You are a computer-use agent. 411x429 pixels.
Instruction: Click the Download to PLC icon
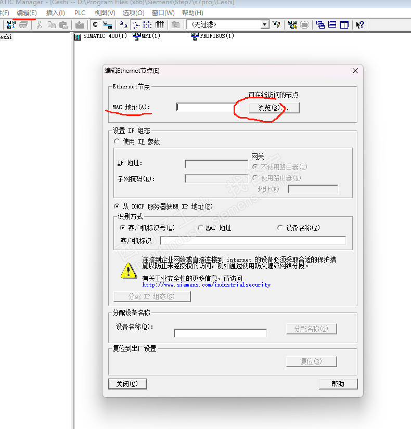(80, 24)
